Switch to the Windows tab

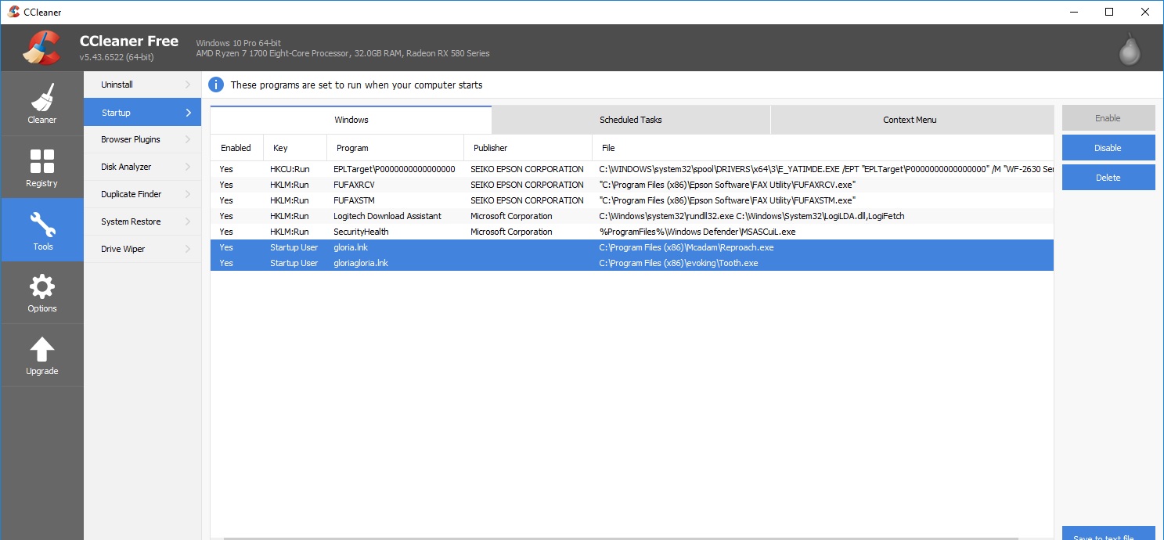coord(351,120)
